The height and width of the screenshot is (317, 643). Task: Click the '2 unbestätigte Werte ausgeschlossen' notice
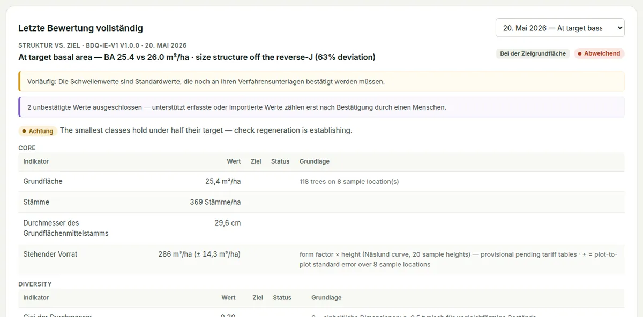click(322, 107)
